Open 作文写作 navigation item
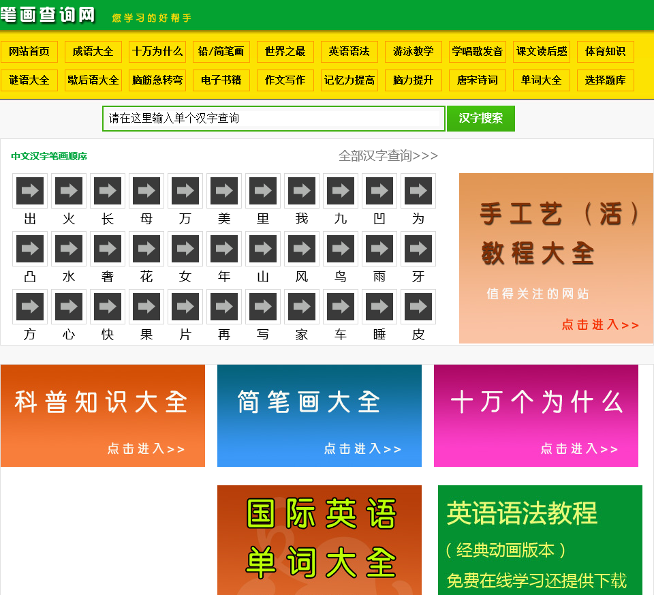This screenshot has height=595, width=654. pyautogui.click(x=285, y=80)
